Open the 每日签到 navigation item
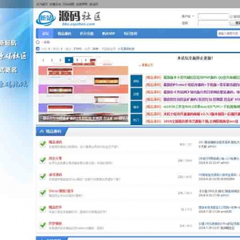Screen dimensions: 240x240 (x=131, y=34)
